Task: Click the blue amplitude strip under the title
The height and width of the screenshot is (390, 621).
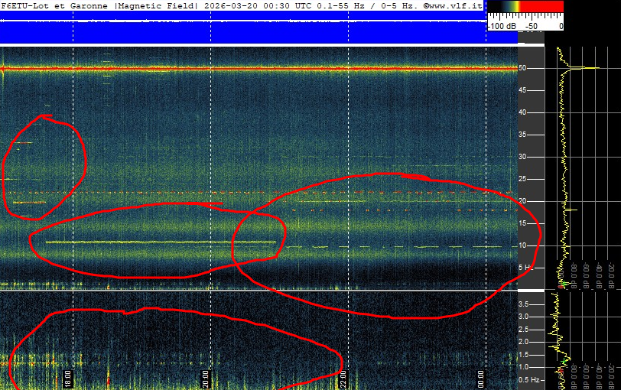Action: 243,32
